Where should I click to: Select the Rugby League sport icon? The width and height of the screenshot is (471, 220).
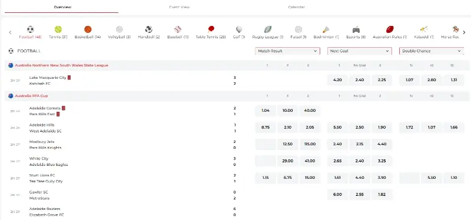(x=268, y=29)
